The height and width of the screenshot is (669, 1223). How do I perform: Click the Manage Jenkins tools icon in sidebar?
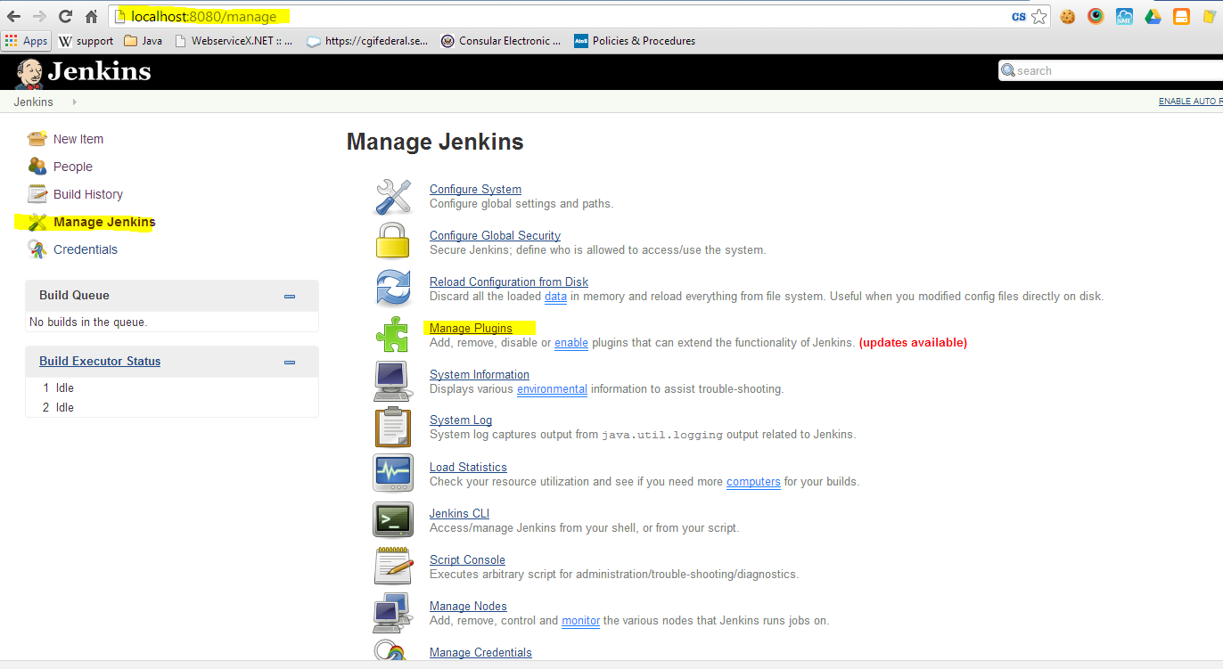[37, 222]
